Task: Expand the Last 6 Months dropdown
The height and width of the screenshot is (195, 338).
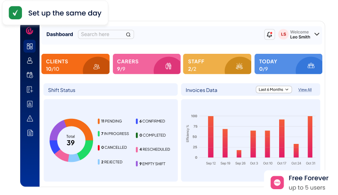Action: point(274,90)
